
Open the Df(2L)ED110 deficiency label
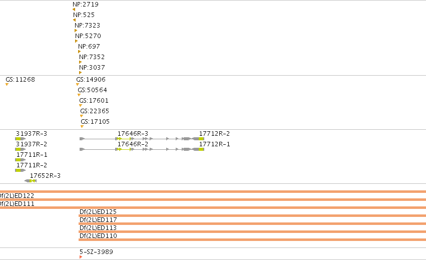click(98, 236)
